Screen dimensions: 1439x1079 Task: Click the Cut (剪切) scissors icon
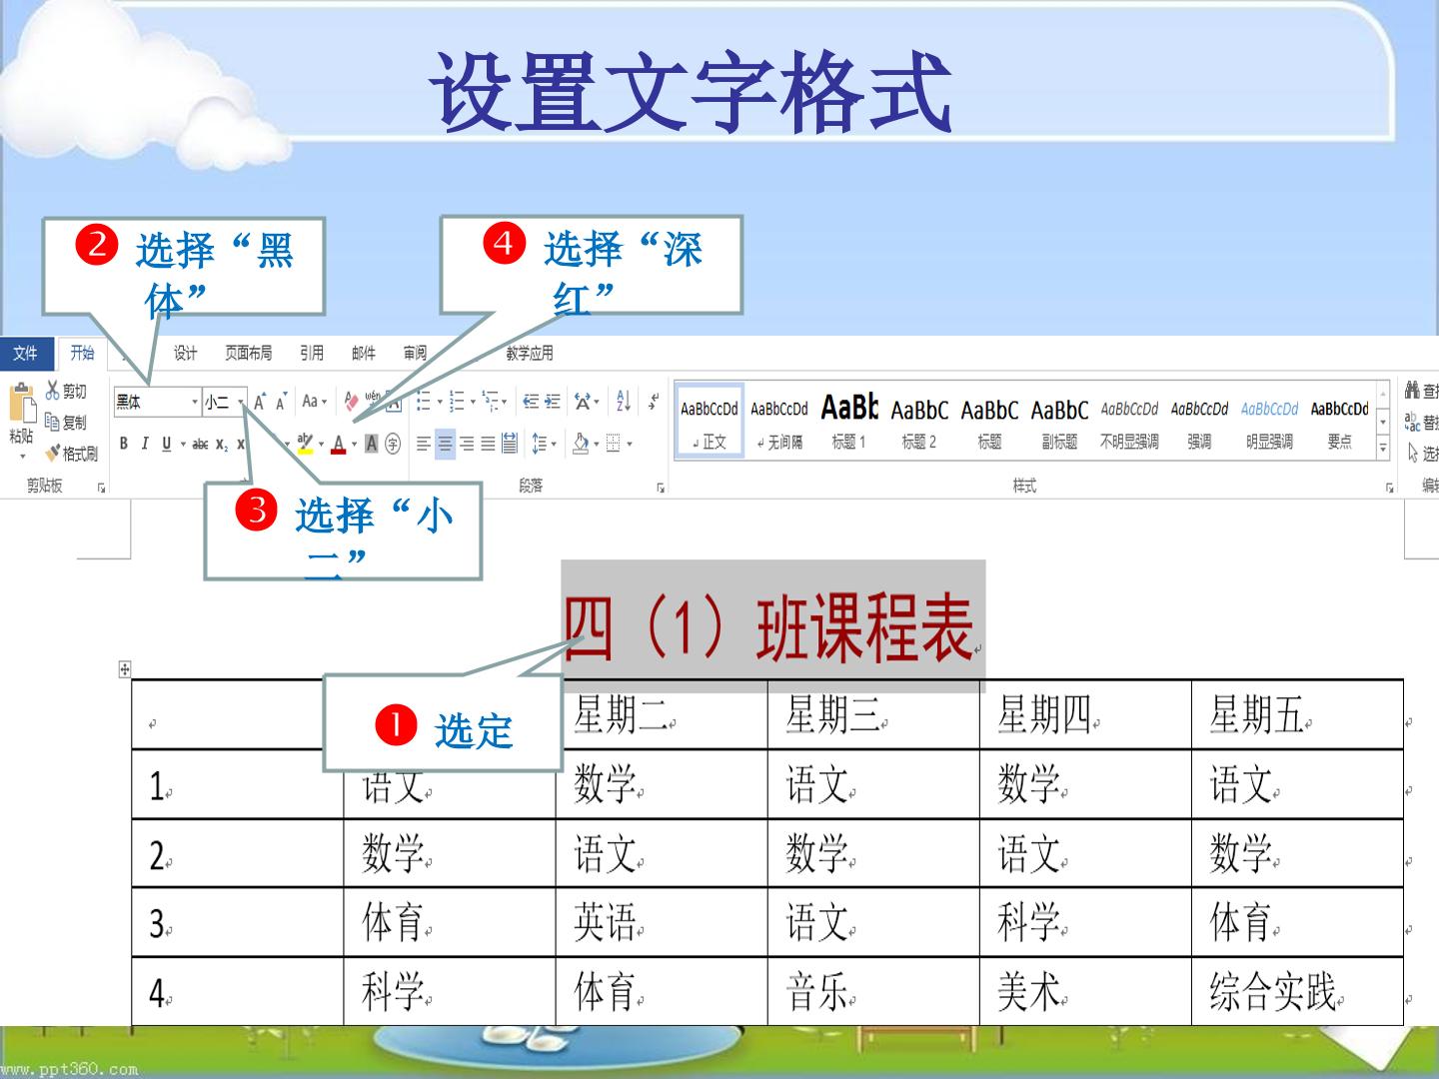(53, 391)
